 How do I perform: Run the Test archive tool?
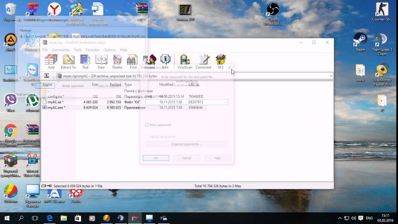click(85, 62)
